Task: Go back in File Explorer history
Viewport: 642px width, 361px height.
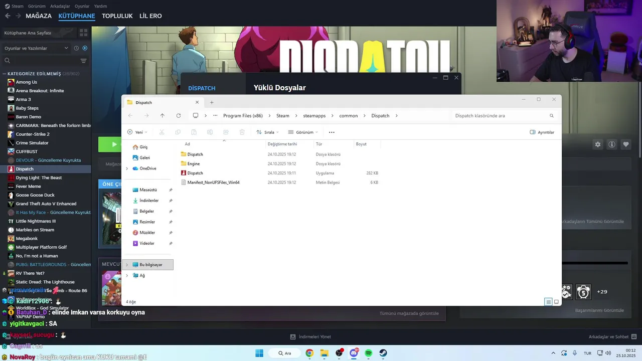Action: [130, 115]
